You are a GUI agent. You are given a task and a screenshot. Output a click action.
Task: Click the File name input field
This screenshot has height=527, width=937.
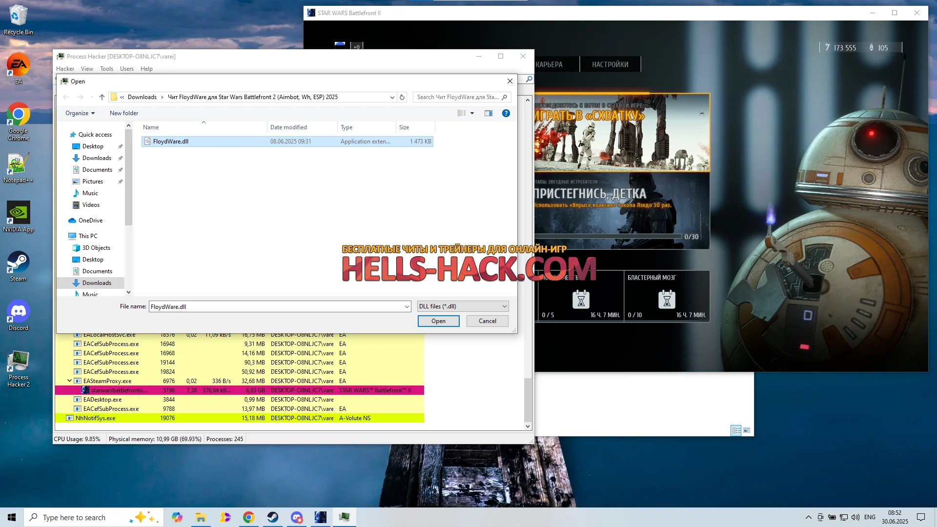[276, 307]
